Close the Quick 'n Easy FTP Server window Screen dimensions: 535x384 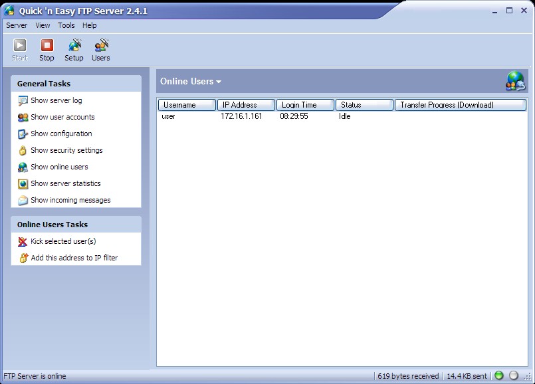(x=524, y=11)
